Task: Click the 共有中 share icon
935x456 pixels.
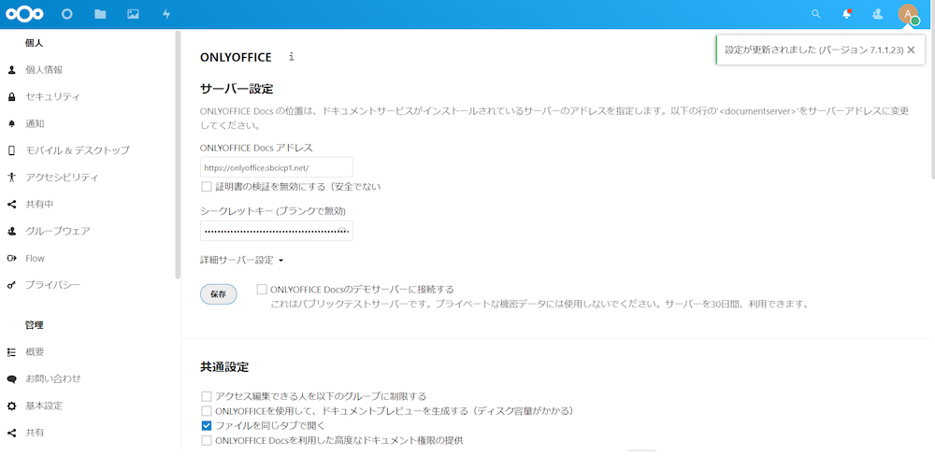Action: (11, 205)
